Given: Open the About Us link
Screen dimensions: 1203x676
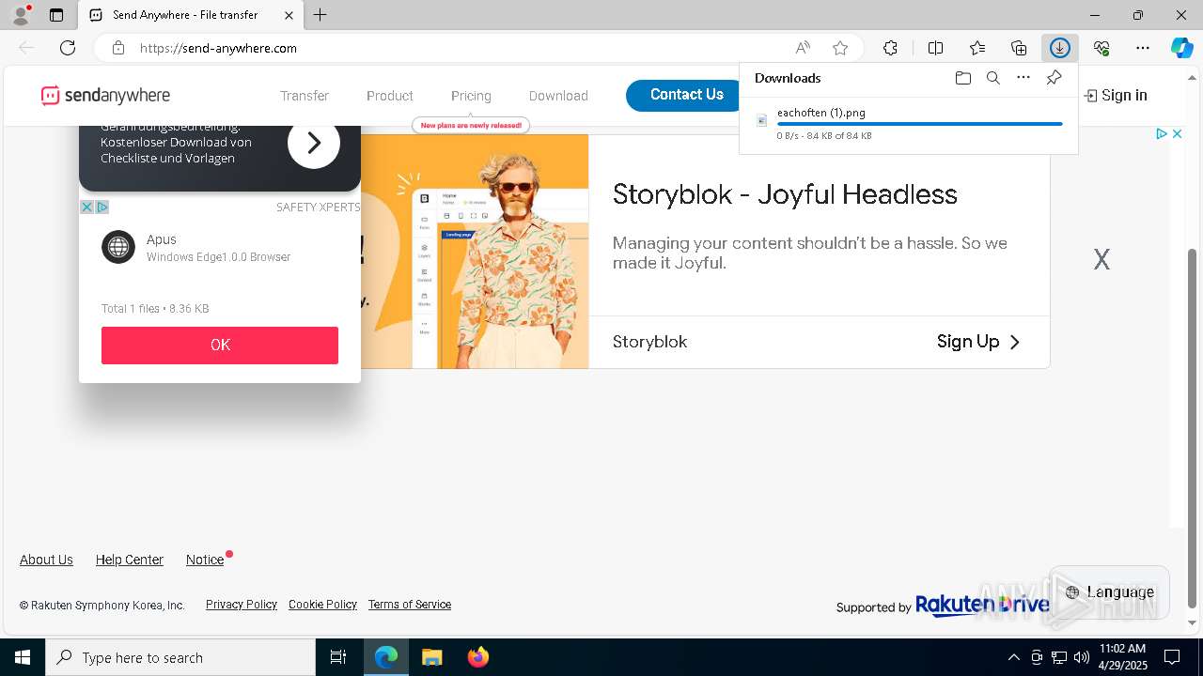Looking at the screenshot, I should (x=46, y=560).
